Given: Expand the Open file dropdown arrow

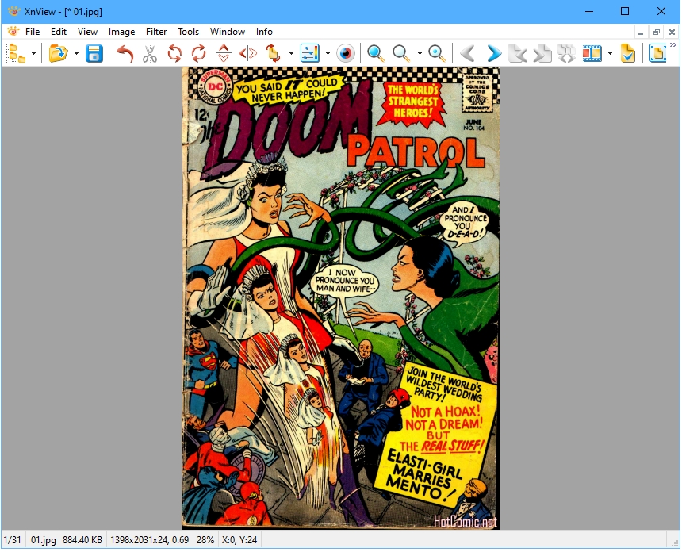Looking at the screenshot, I should pos(76,53).
